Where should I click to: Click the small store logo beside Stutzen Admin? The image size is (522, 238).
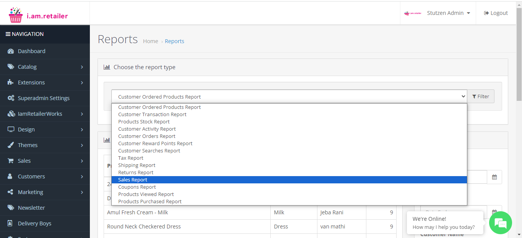point(413,13)
